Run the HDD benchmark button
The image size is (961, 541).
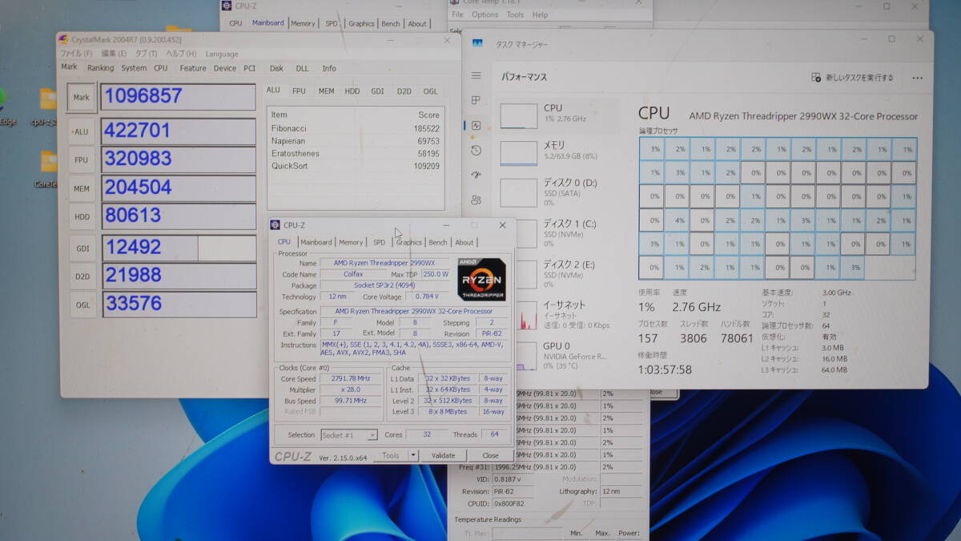click(x=82, y=216)
